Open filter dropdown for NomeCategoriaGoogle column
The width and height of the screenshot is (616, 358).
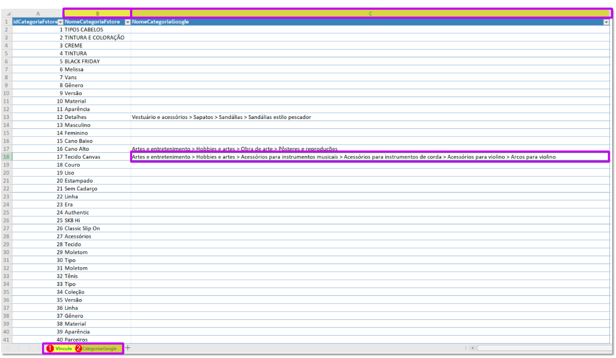[x=606, y=22]
